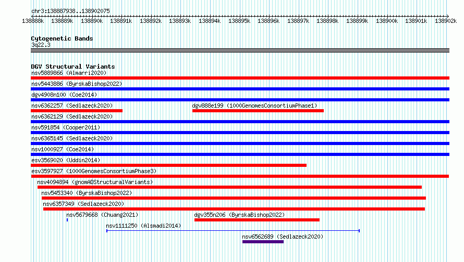Screen dimensions: 464x262
Task: Click the red dgv888e199 variant bar
Action: [x=258, y=111]
